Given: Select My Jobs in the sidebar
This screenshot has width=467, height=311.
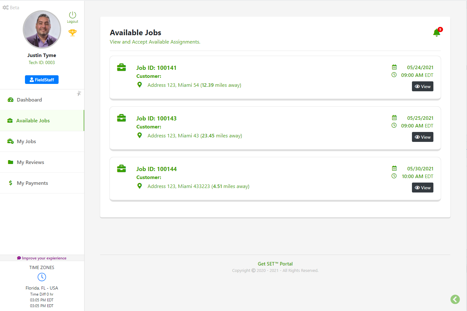Looking at the screenshot, I should (x=26, y=142).
